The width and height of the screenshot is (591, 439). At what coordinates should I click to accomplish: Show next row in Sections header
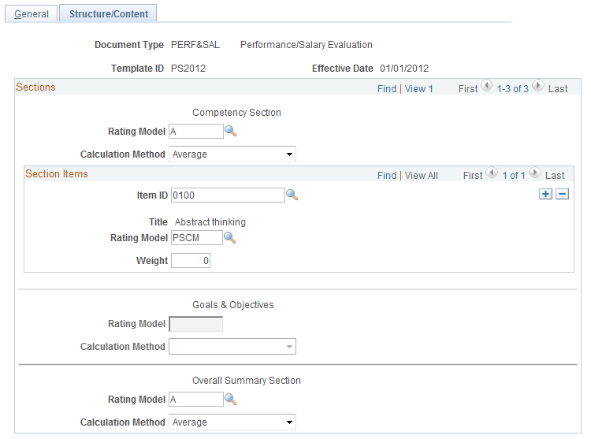coord(538,86)
